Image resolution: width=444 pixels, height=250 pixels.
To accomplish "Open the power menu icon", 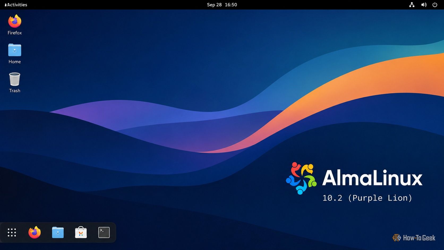I will point(435,5).
